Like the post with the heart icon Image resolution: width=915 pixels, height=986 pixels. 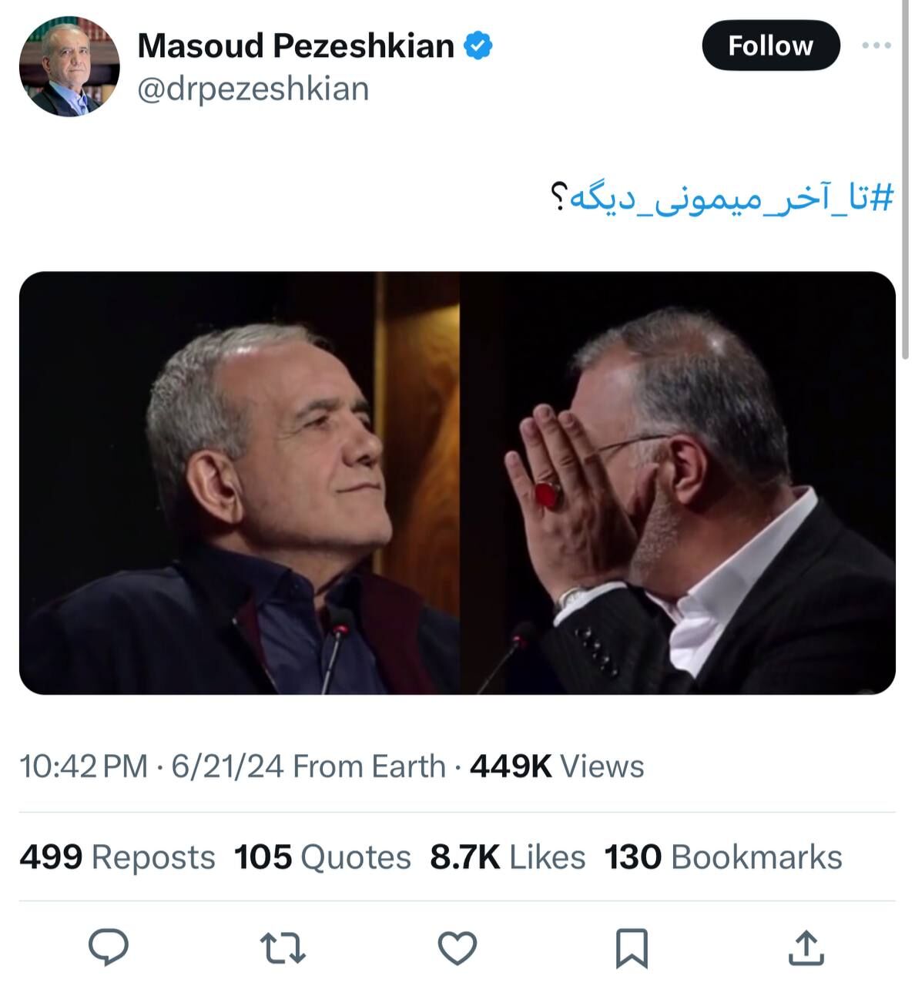pos(457,947)
